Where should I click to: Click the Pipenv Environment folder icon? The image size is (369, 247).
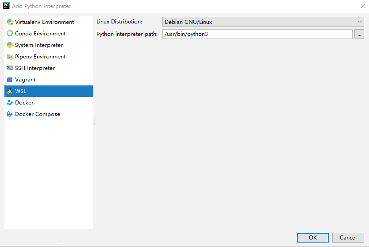tap(10, 57)
